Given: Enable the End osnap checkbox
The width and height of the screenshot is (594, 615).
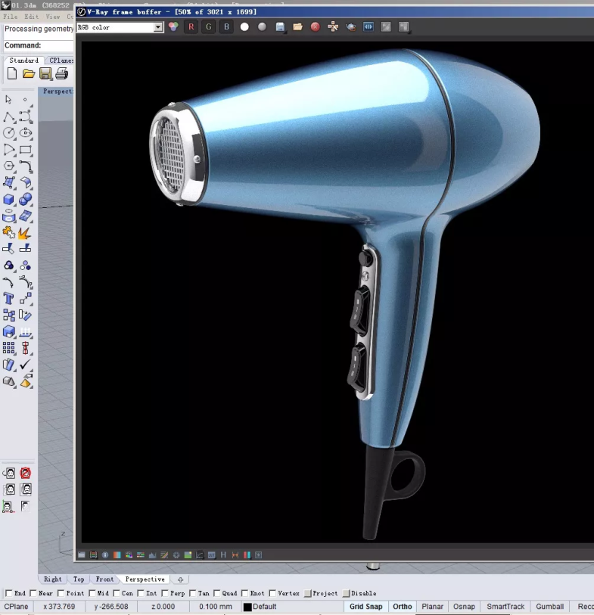Looking at the screenshot, I should click(x=9, y=594).
